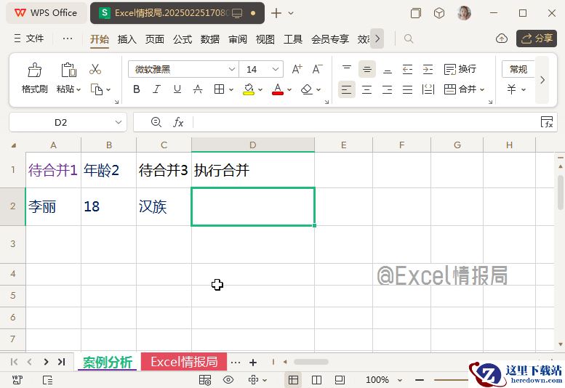The image size is (565, 388).
Task: Switch to 页面 ribbon tab
Action: pos(155,39)
